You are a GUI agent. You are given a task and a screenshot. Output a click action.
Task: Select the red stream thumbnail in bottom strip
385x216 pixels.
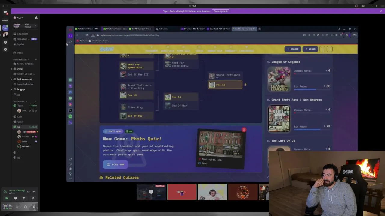pyautogui.click(x=182, y=192)
